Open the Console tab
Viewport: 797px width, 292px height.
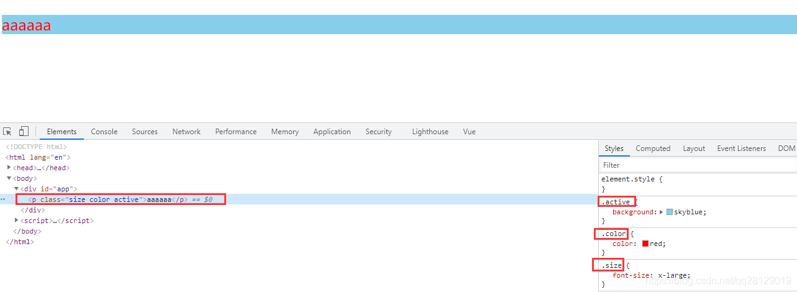(x=104, y=132)
